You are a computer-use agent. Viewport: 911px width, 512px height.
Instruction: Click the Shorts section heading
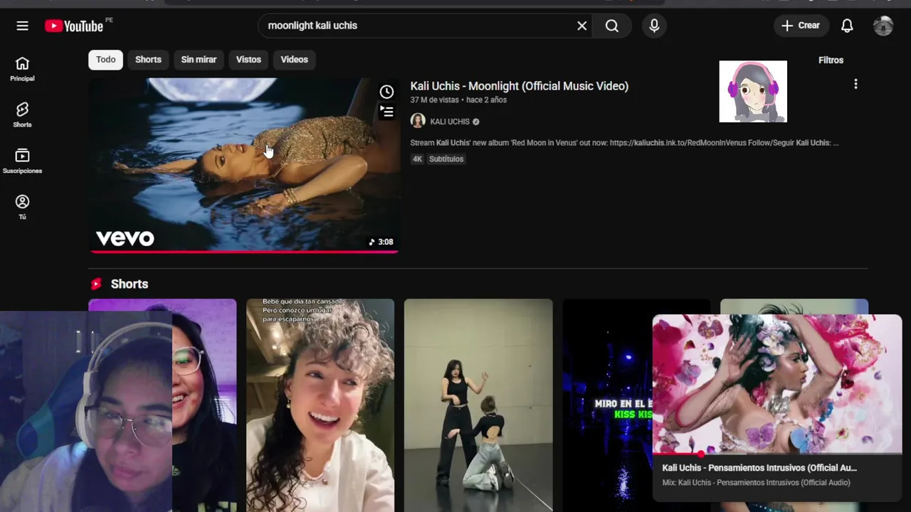[129, 284]
